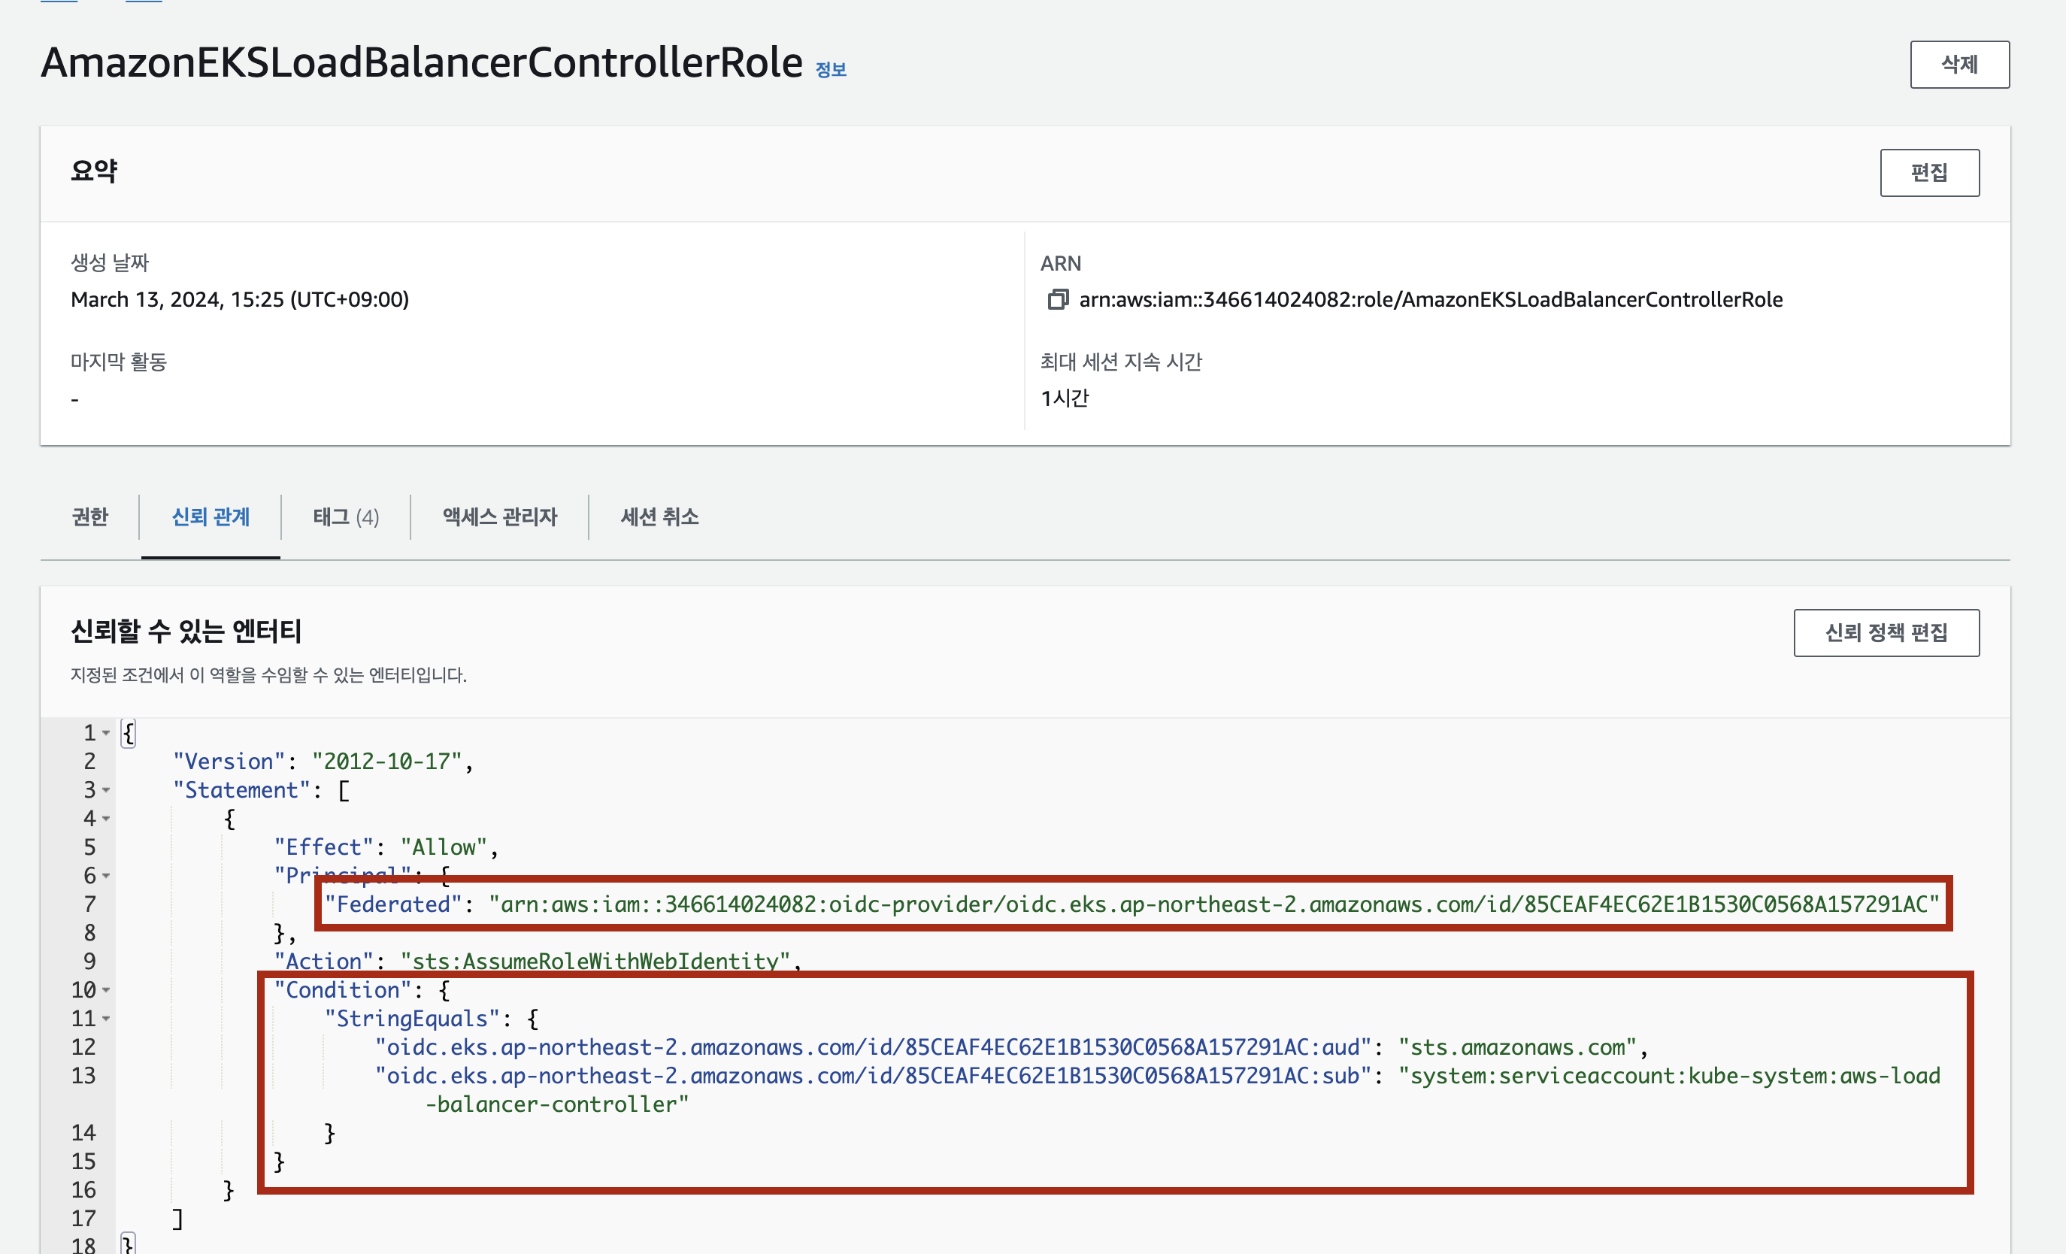2066x1254 pixels.
Task: Collapse the StringEquals fold at line 11
Action: click(x=107, y=1019)
